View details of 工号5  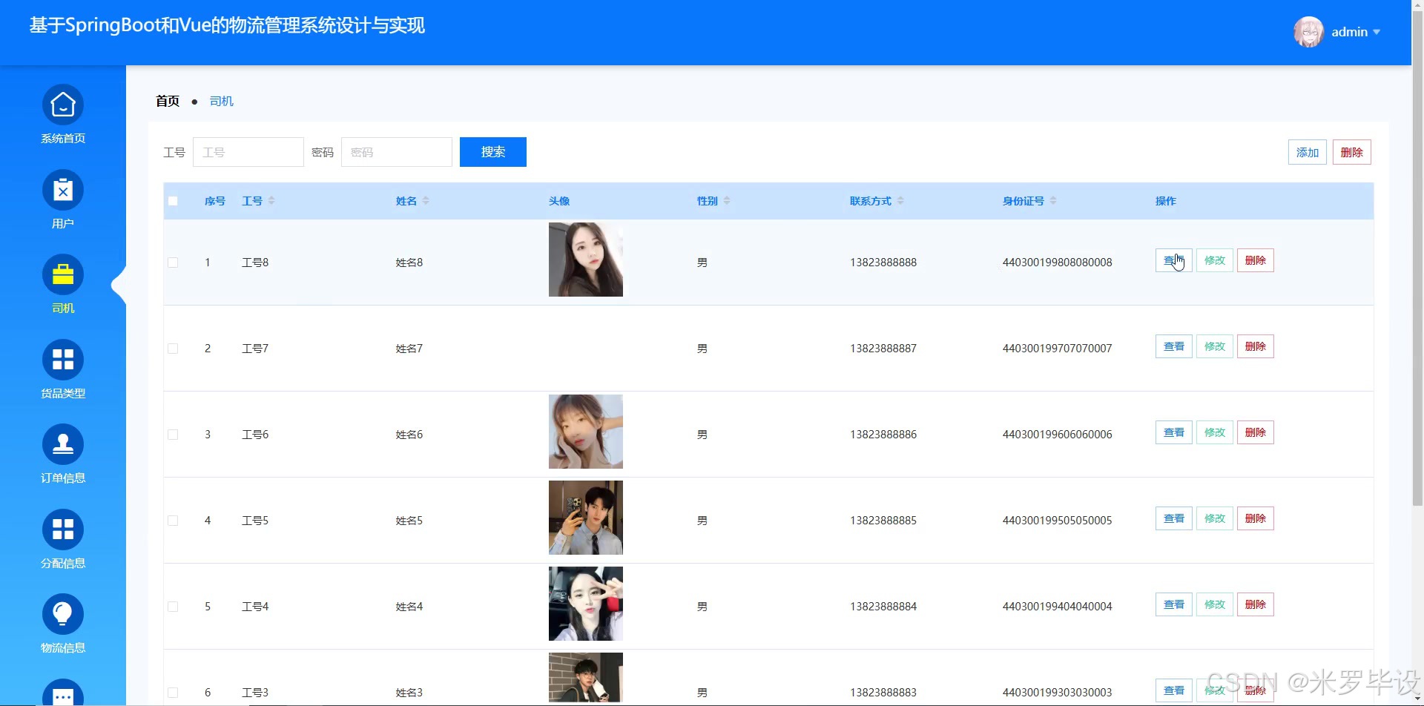[1174, 518]
